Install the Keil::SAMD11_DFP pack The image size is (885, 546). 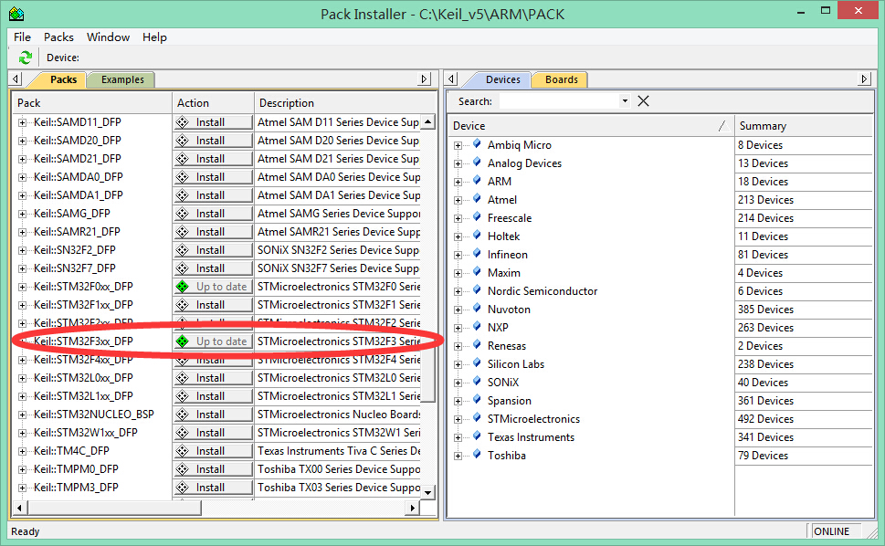(x=213, y=122)
